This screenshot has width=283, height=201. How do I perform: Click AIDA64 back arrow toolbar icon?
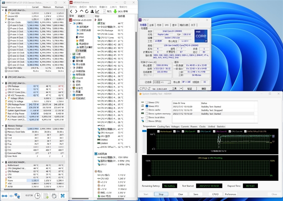(x=71, y=11)
